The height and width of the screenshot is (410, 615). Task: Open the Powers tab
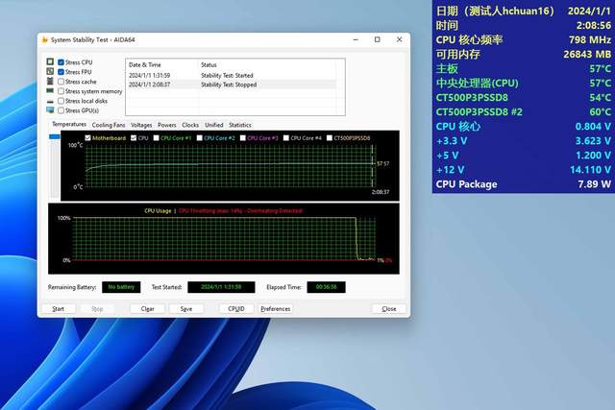tap(166, 125)
